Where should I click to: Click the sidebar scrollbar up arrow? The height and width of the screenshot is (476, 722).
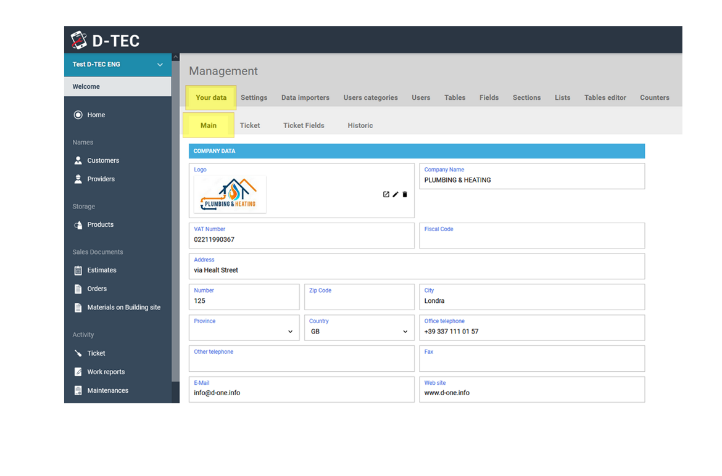pos(175,57)
